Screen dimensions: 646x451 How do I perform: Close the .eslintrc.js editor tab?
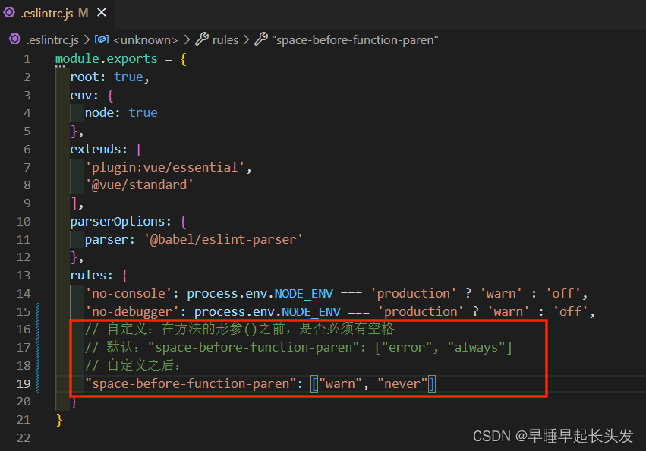click(x=102, y=13)
